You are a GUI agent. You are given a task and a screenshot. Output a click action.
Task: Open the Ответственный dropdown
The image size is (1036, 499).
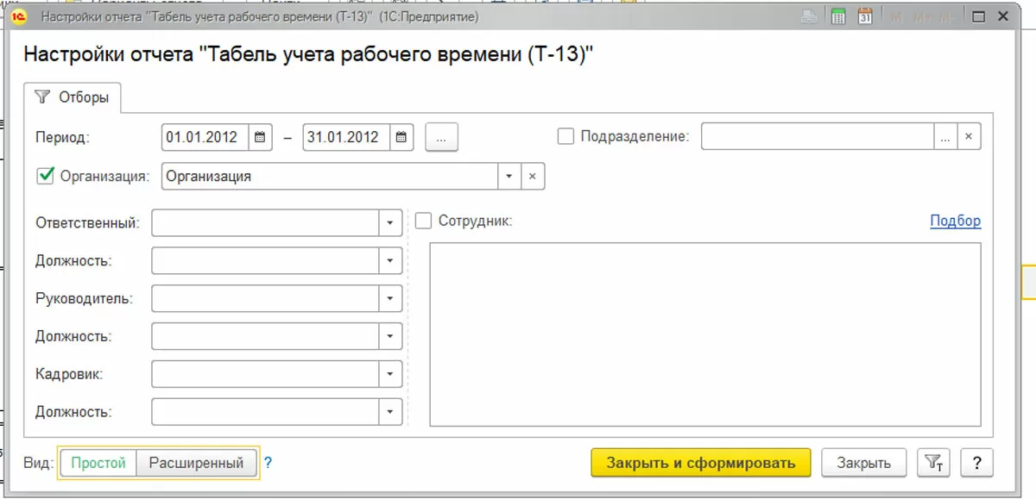pos(390,223)
